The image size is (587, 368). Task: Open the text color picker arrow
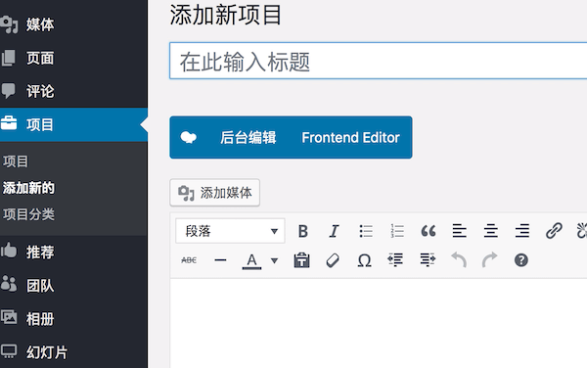(274, 261)
